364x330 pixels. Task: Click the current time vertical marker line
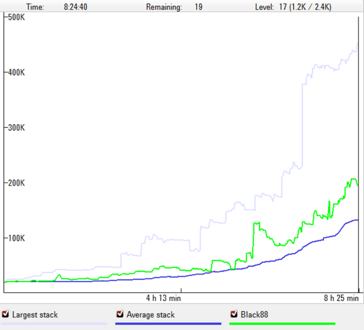tap(359, 153)
